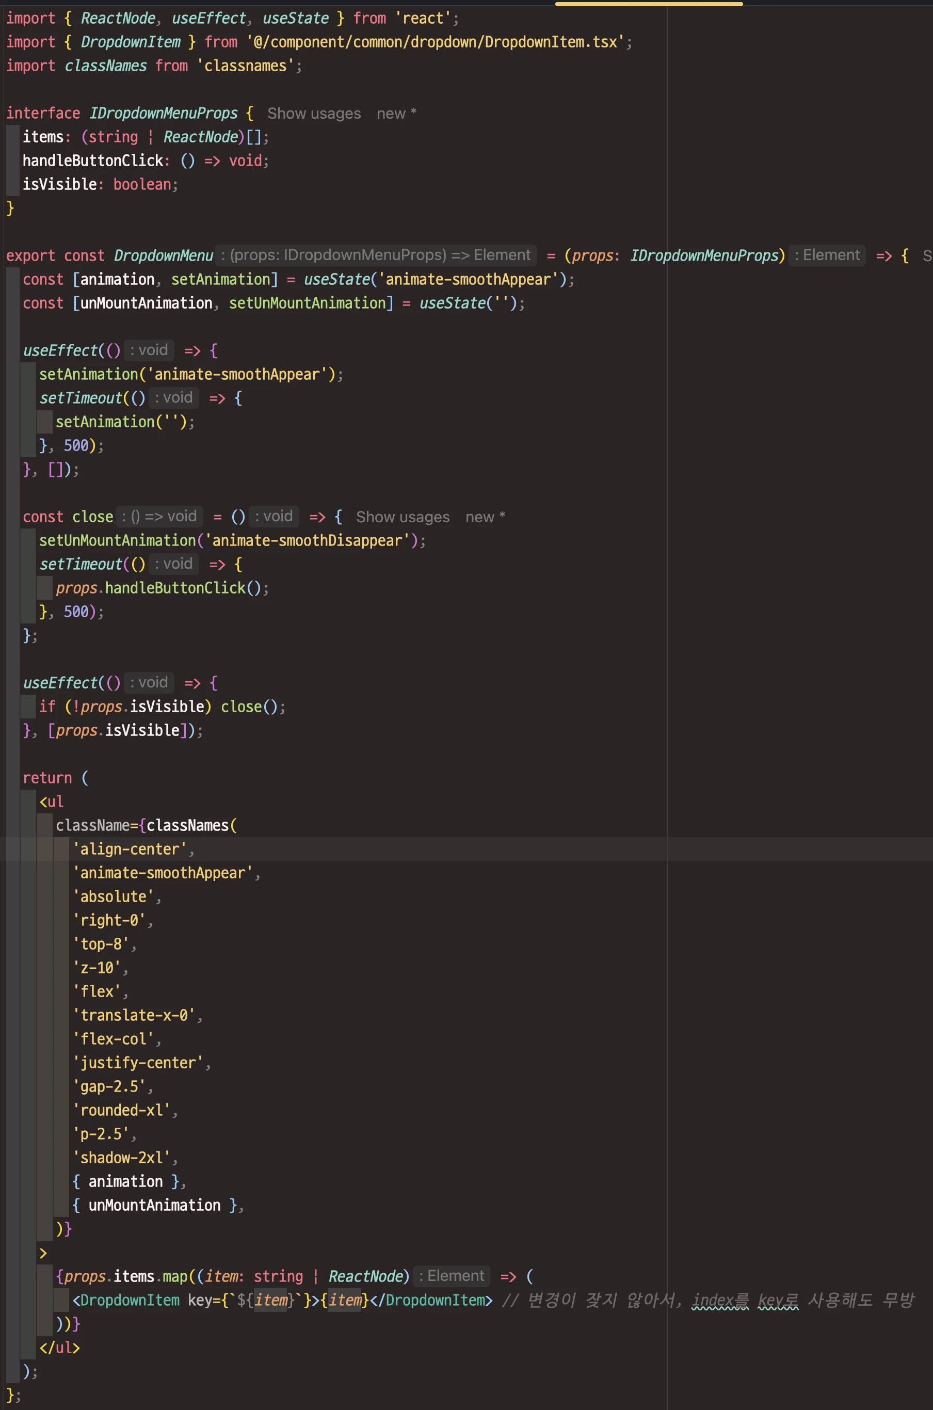Click 'if (!props.isVisible)' condition
Screen dimensions: 933x1410
pos(125,707)
